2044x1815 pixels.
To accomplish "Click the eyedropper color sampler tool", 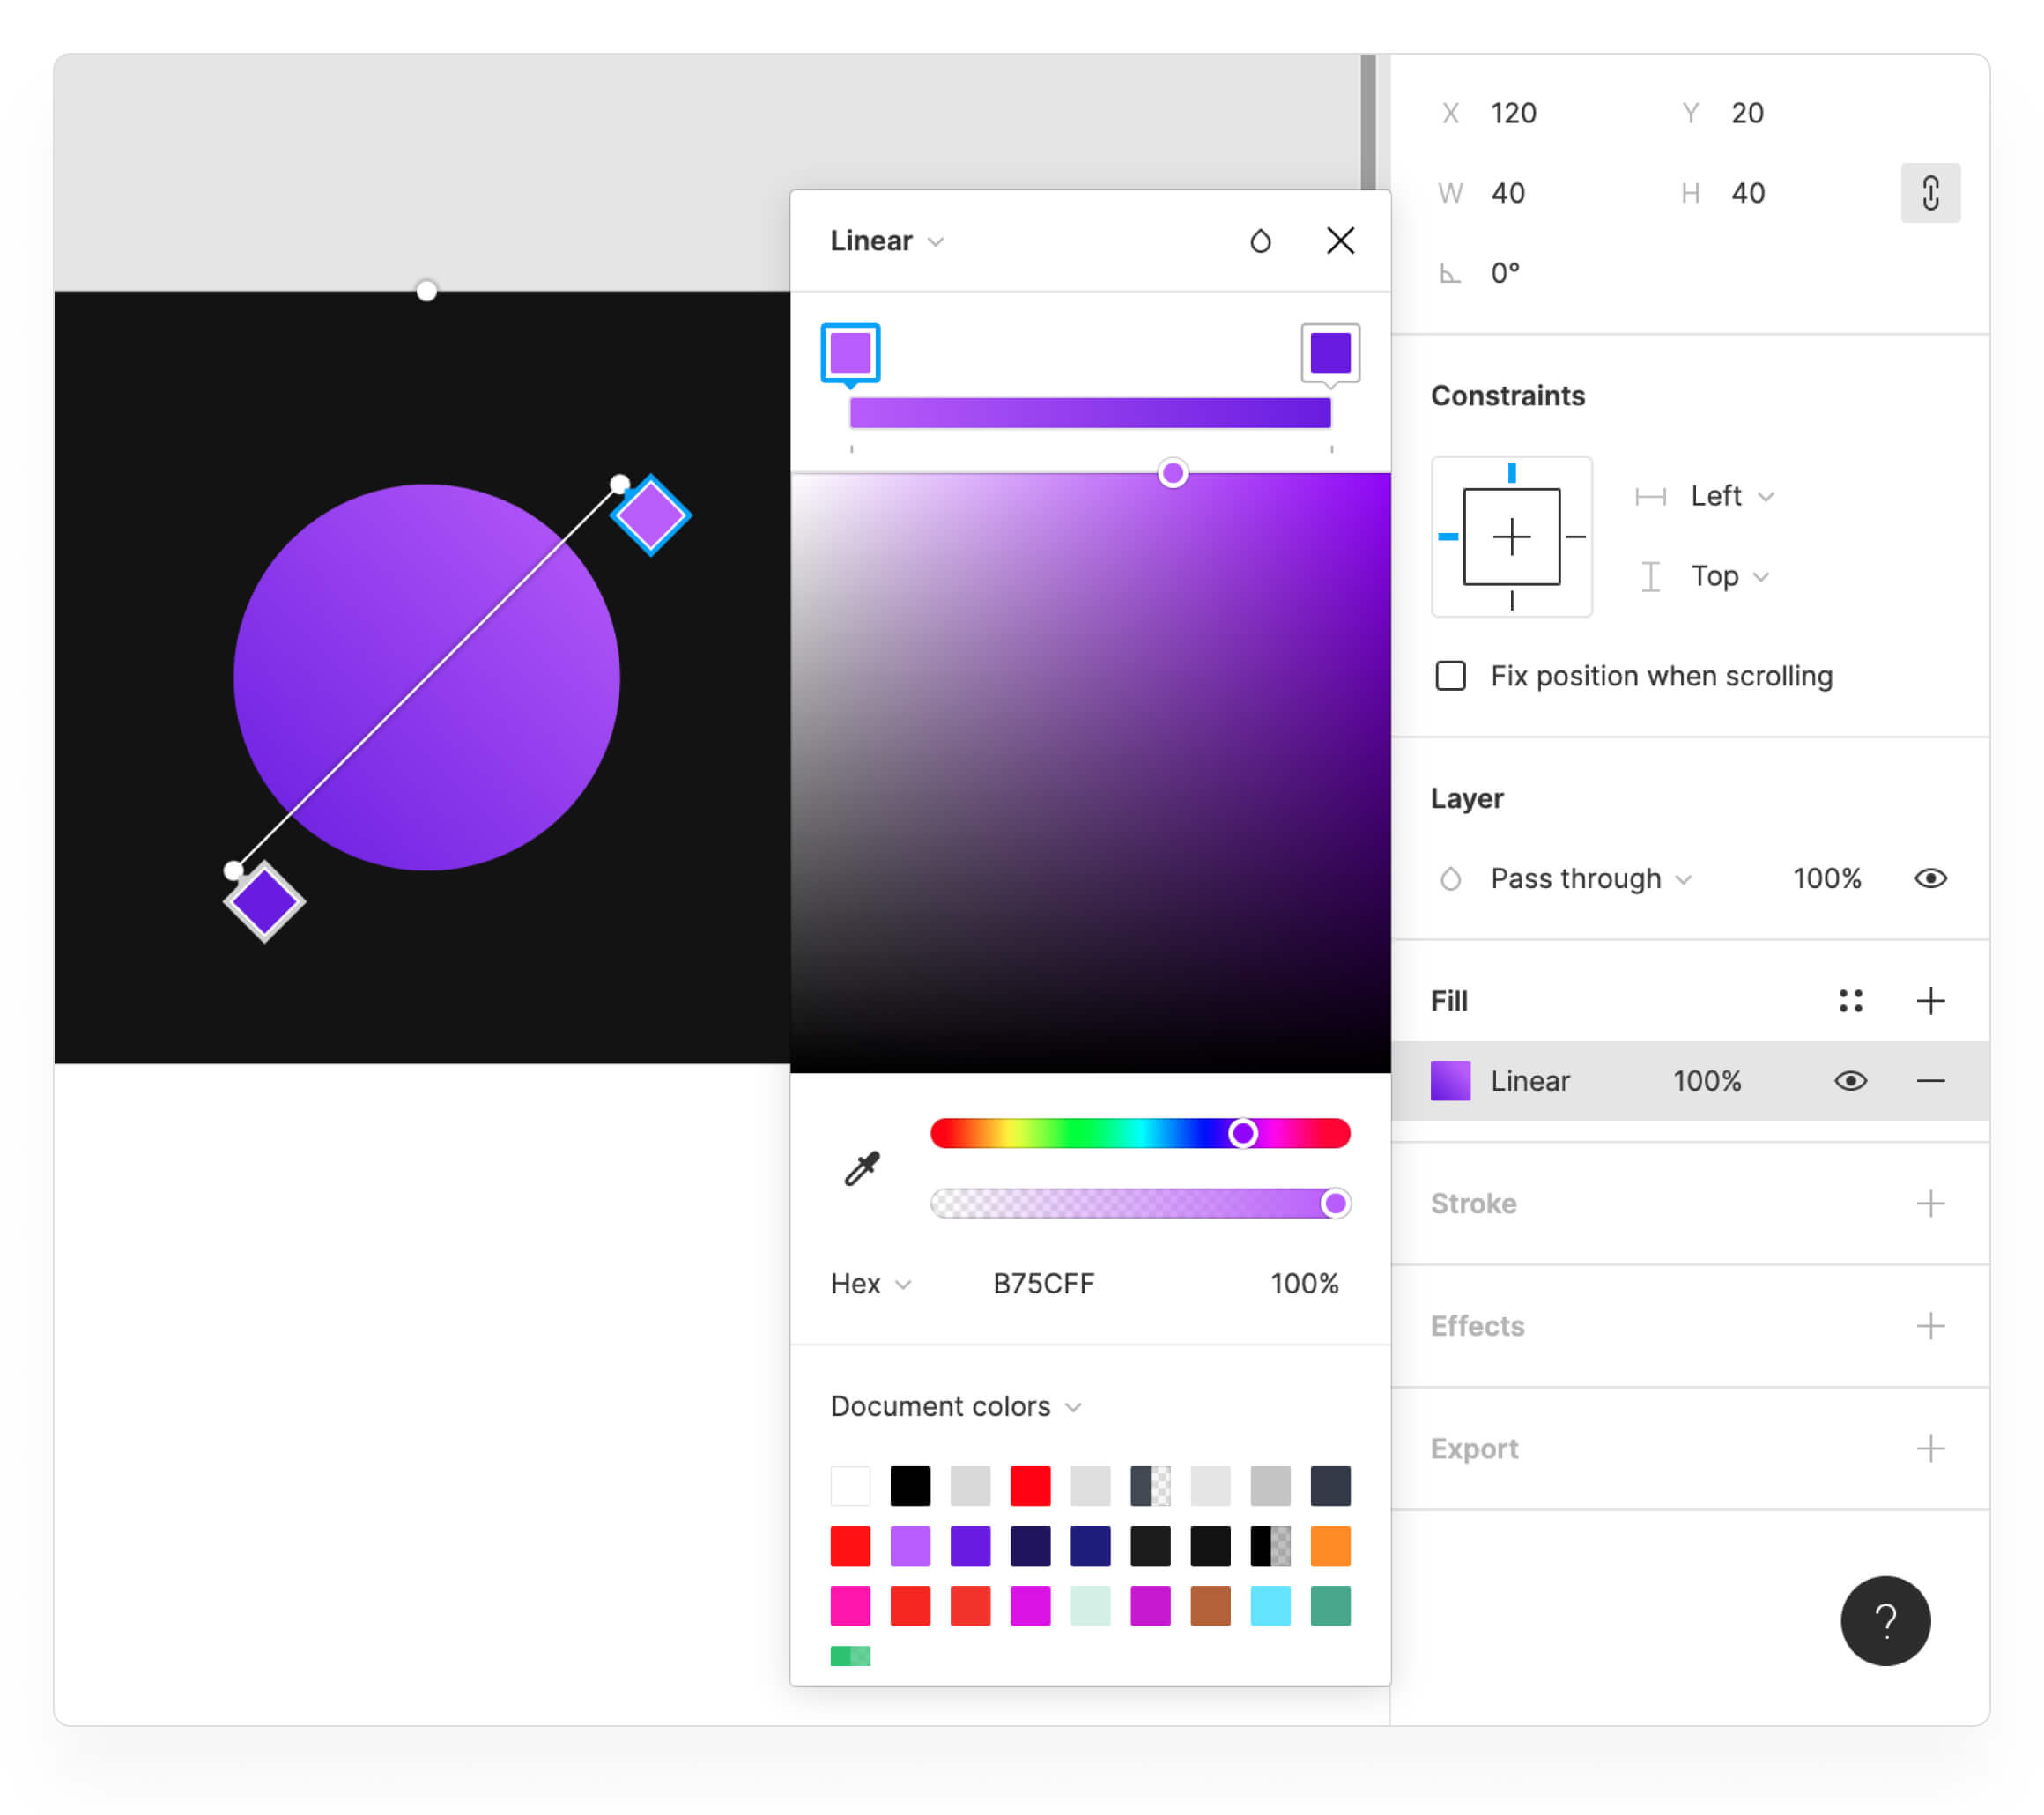I will [861, 1168].
